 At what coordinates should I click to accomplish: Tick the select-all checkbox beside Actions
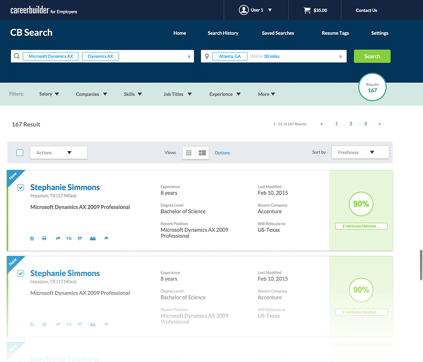(x=20, y=153)
